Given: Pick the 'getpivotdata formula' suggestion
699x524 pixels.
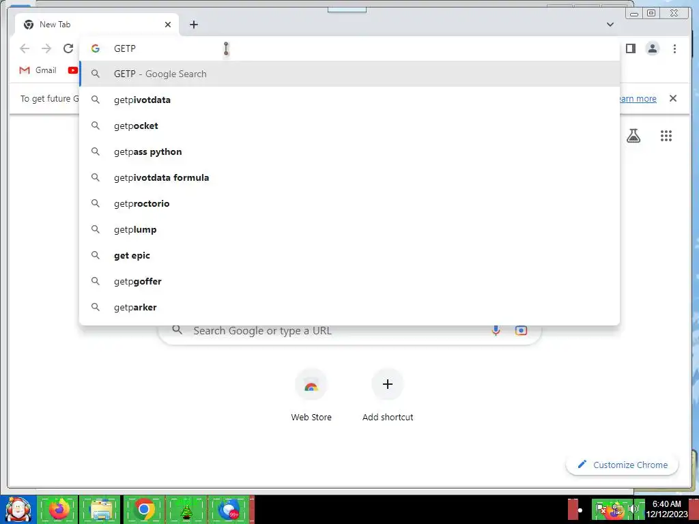Looking at the screenshot, I should (x=349, y=177).
